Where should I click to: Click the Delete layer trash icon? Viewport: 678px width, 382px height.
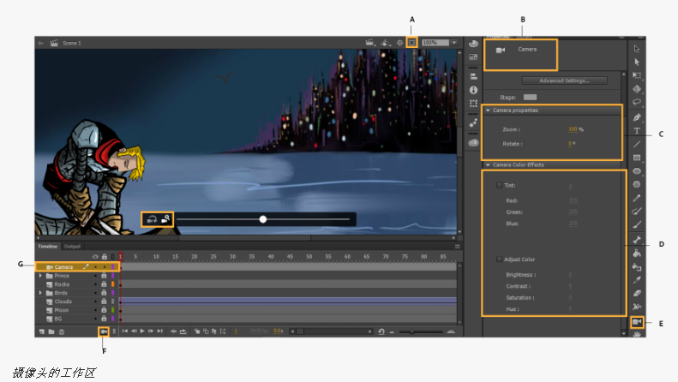tap(62, 331)
